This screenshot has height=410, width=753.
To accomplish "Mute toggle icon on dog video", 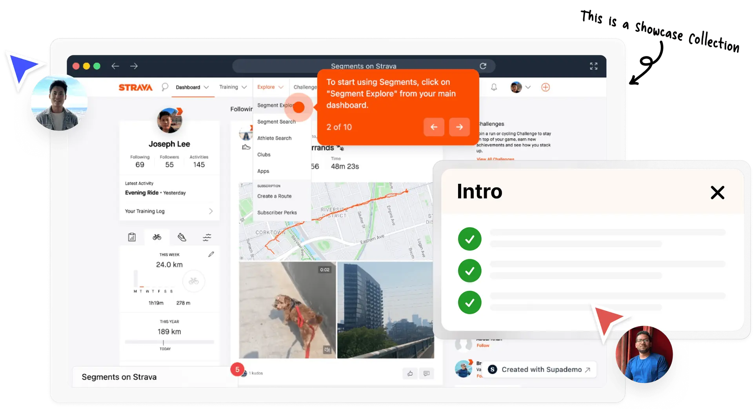I will click(327, 350).
